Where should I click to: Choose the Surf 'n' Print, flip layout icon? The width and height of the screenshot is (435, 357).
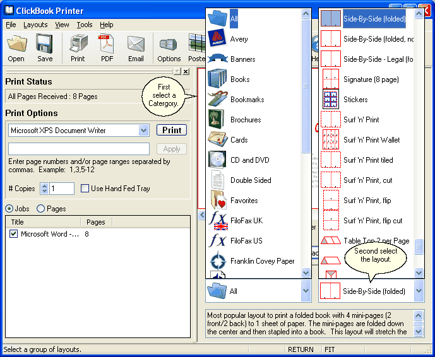point(331,200)
